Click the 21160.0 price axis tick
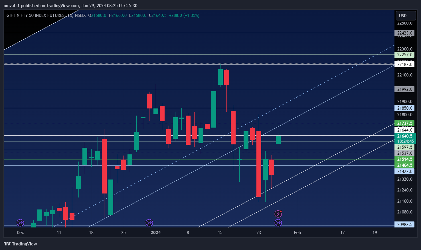Viewport: 421px width, 250px height. coord(405,201)
